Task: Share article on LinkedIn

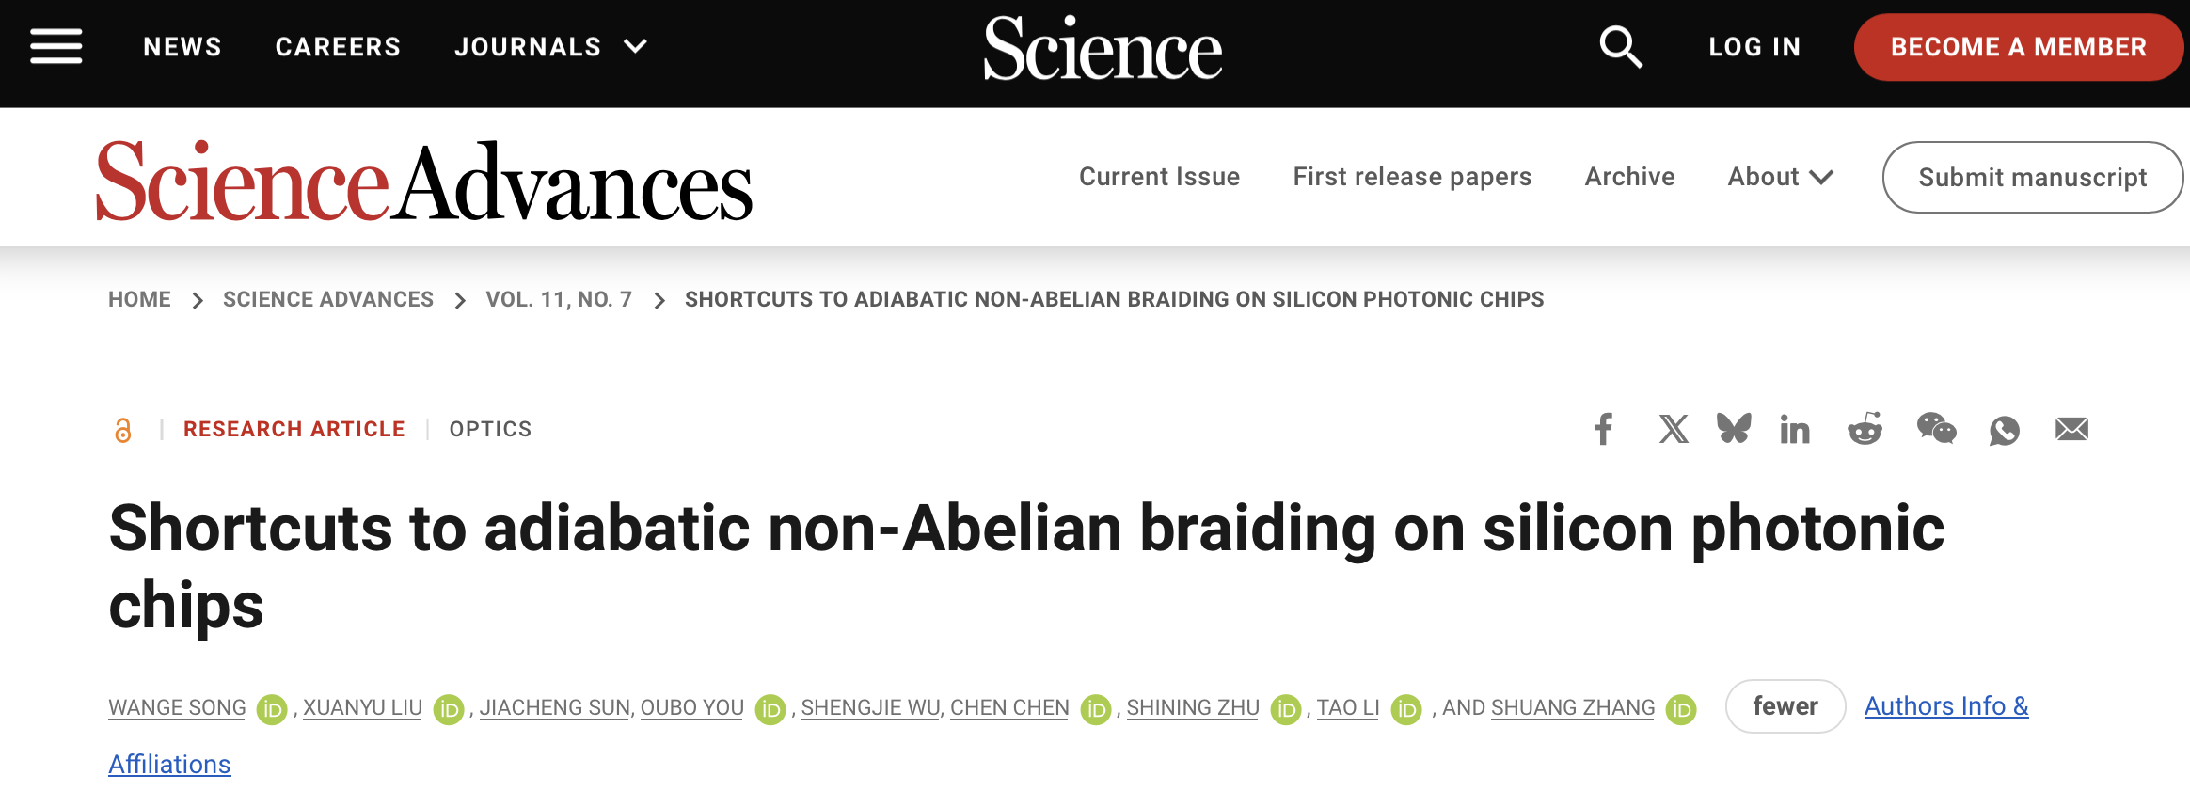Action: [x=1795, y=430]
